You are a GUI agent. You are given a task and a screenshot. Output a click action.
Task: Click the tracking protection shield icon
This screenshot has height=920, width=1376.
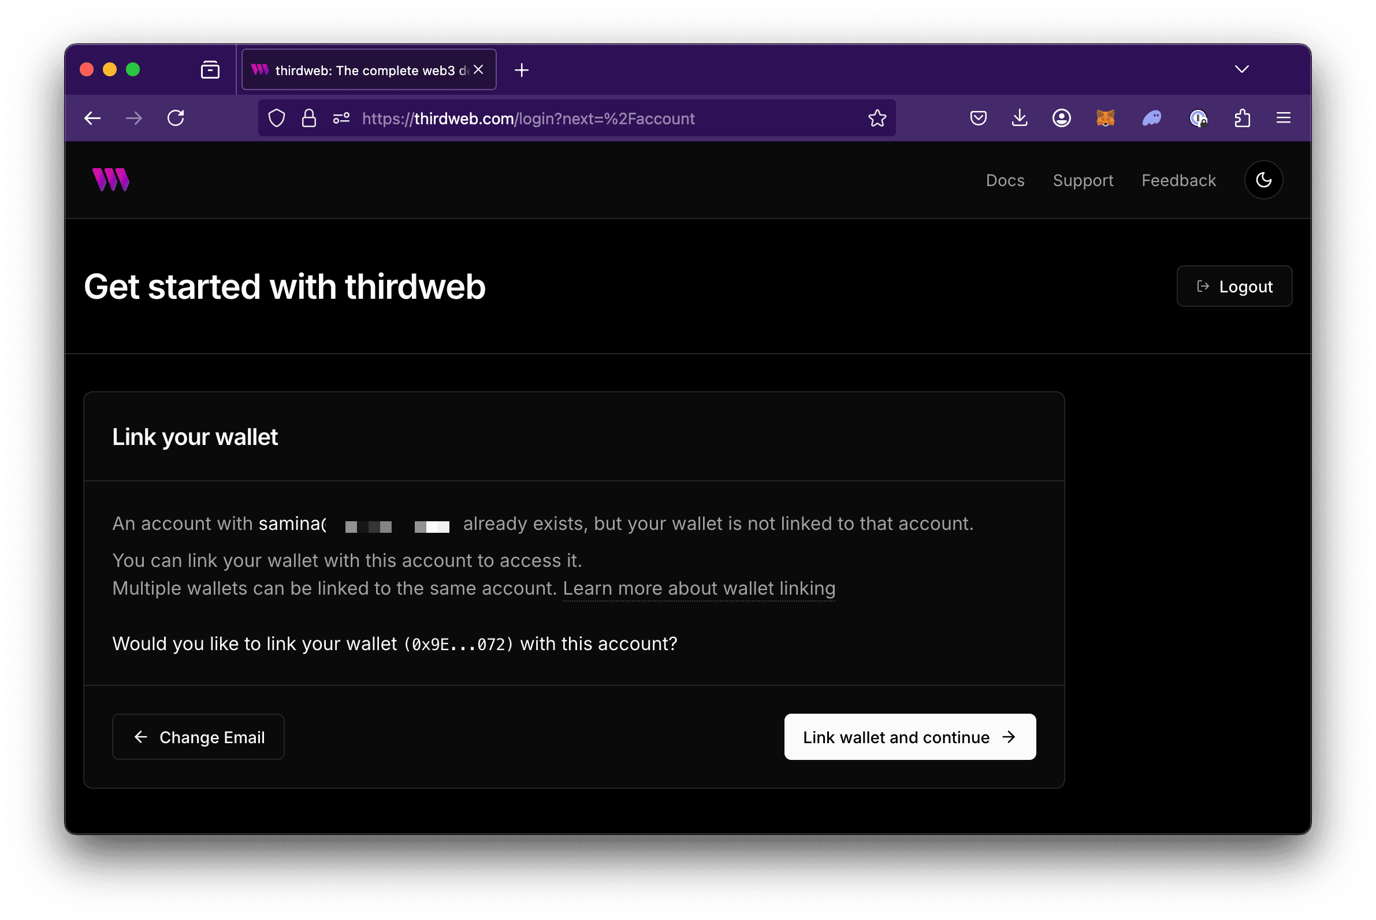277,118
